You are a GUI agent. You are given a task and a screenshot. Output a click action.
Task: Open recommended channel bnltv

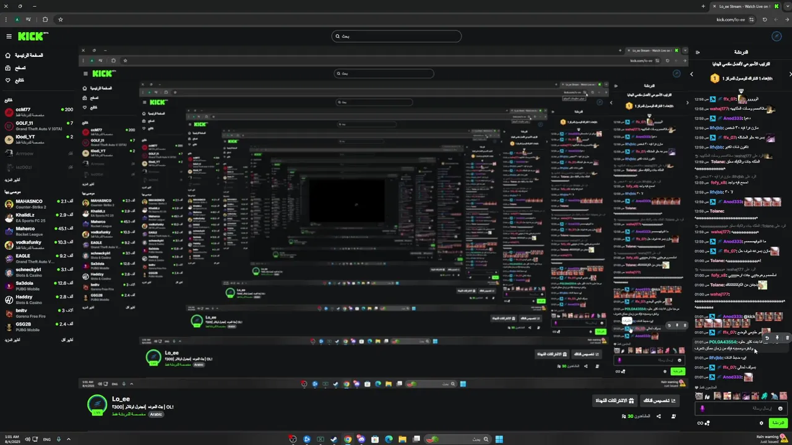38,313
